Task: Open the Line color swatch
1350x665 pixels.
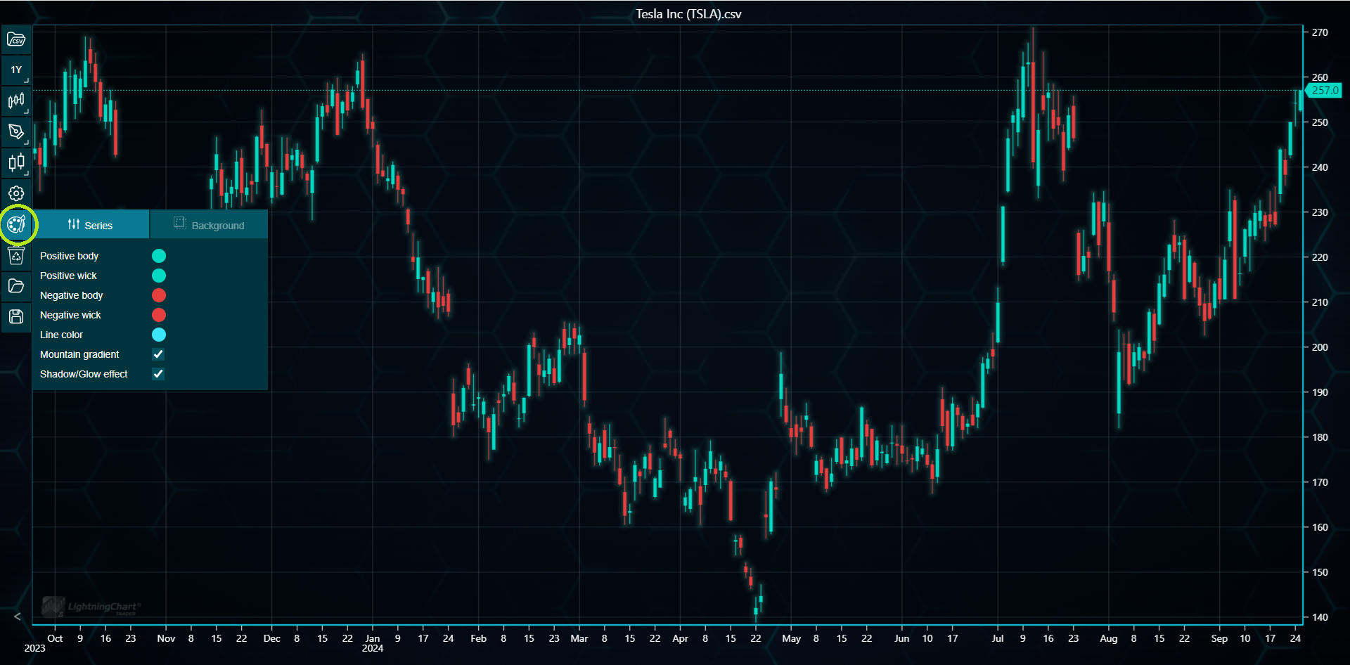Action: coord(159,335)
